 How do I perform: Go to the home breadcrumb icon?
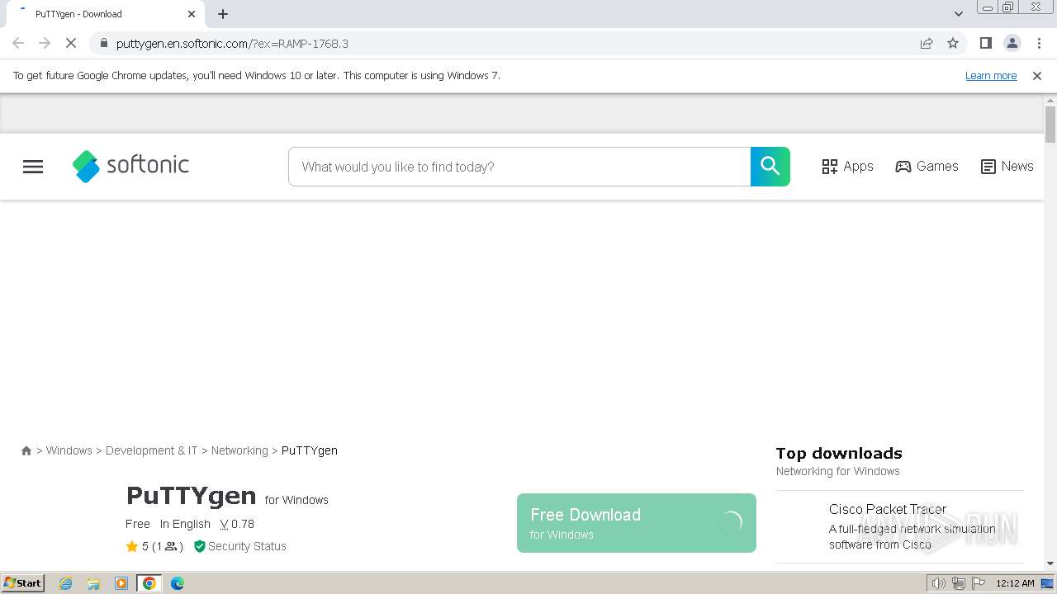click(26, 450)
